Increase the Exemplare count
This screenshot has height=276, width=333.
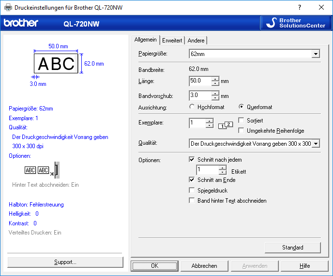(x=210, y=121)
